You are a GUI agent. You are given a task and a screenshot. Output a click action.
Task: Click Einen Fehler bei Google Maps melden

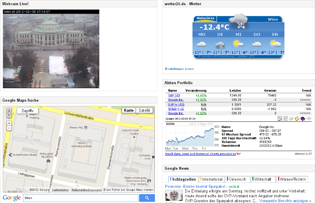pyautogui.click(x=128, y=189)
